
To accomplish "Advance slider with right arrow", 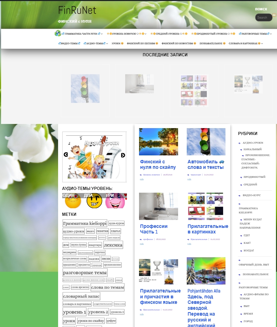I will pyautogui.click(x=123, y=155).
